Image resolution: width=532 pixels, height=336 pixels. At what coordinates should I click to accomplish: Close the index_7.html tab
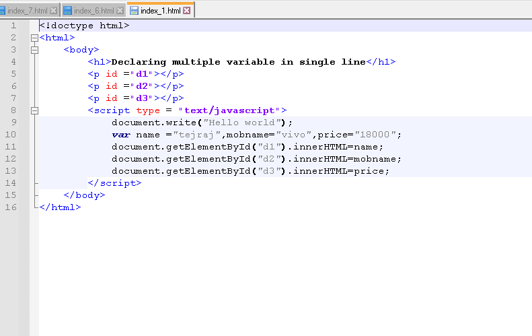tap(53, 11)
